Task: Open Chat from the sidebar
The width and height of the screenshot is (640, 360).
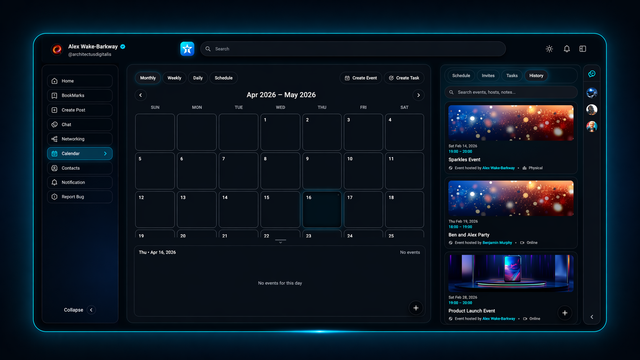Action: pos(80,125)
